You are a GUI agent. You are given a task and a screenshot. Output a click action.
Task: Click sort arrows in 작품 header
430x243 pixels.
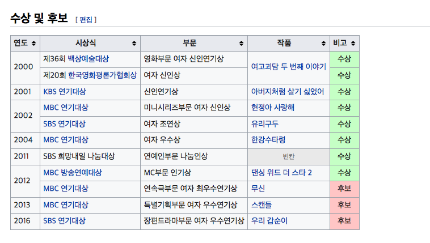[324, 44]
